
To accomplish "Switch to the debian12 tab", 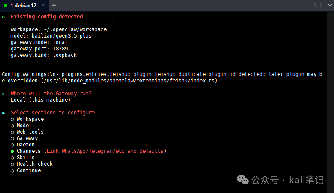I will 24,5.
